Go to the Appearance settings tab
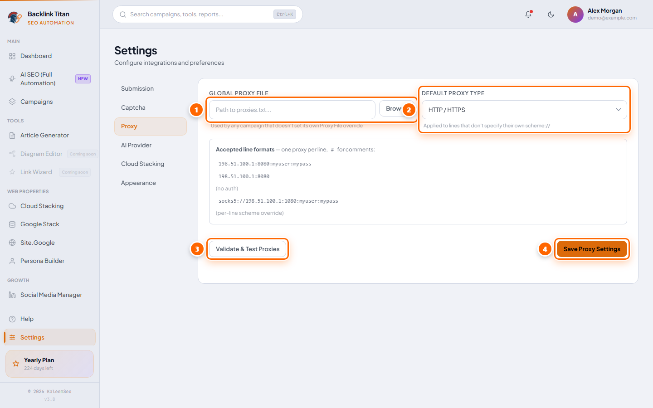 pyautogui.click(x=151, y=183)
